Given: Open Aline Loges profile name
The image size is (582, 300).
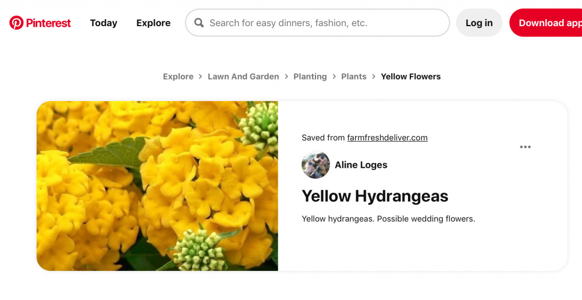Looking at the screenshot, I should (x=361, y=165).
